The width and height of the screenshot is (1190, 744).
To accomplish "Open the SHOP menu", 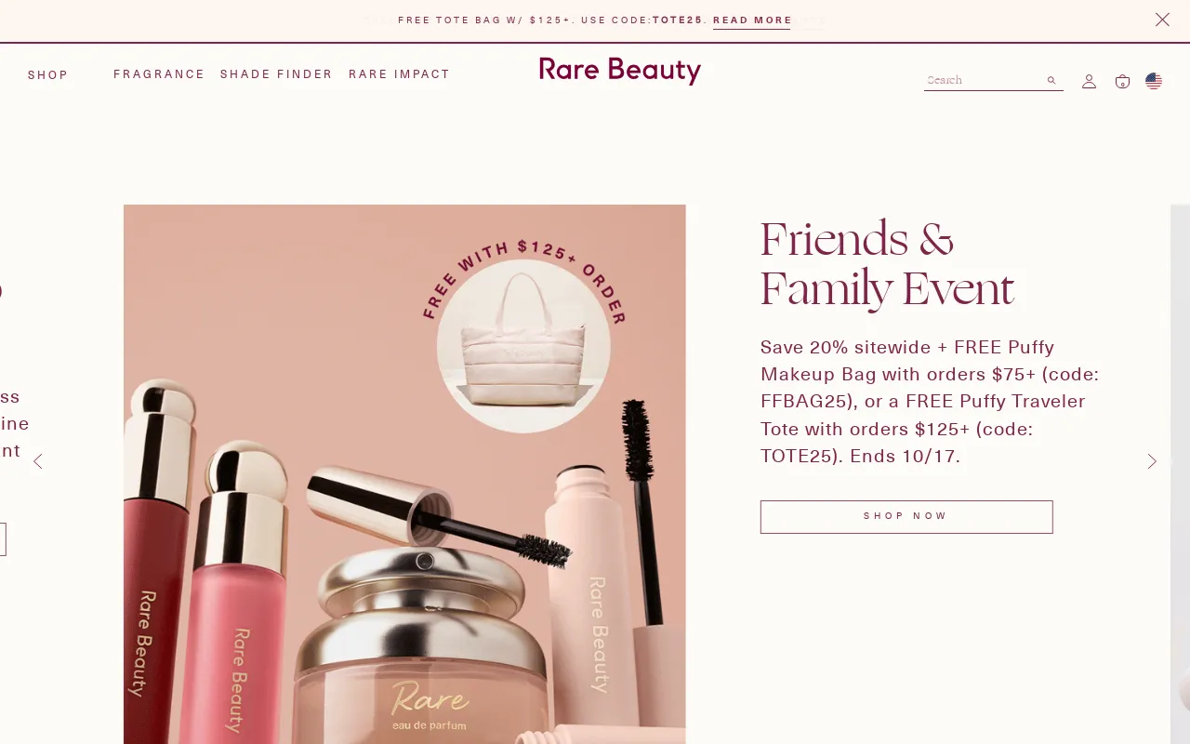I will (x=48, y=75).
